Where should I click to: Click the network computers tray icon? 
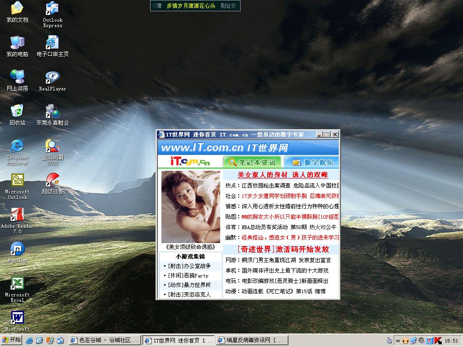(x=413, y=341)
